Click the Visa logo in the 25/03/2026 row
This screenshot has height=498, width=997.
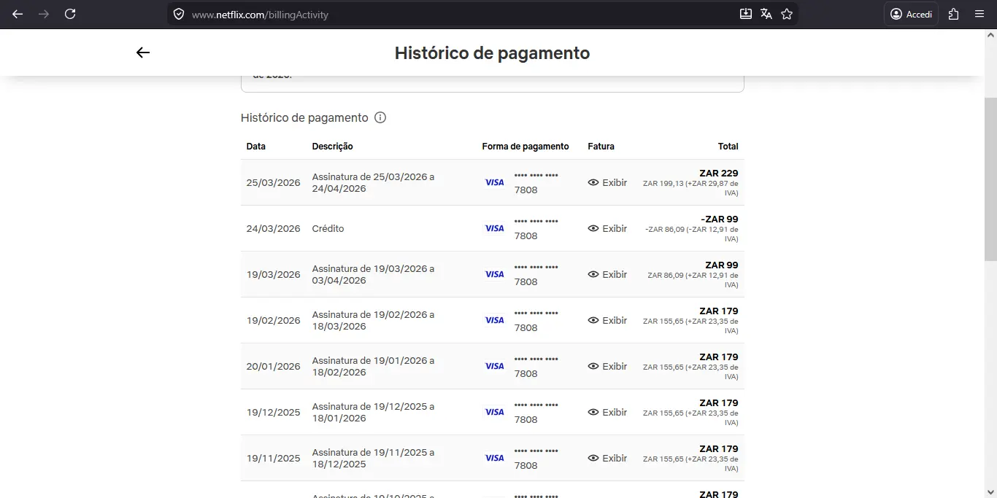(x=495, y=182)
